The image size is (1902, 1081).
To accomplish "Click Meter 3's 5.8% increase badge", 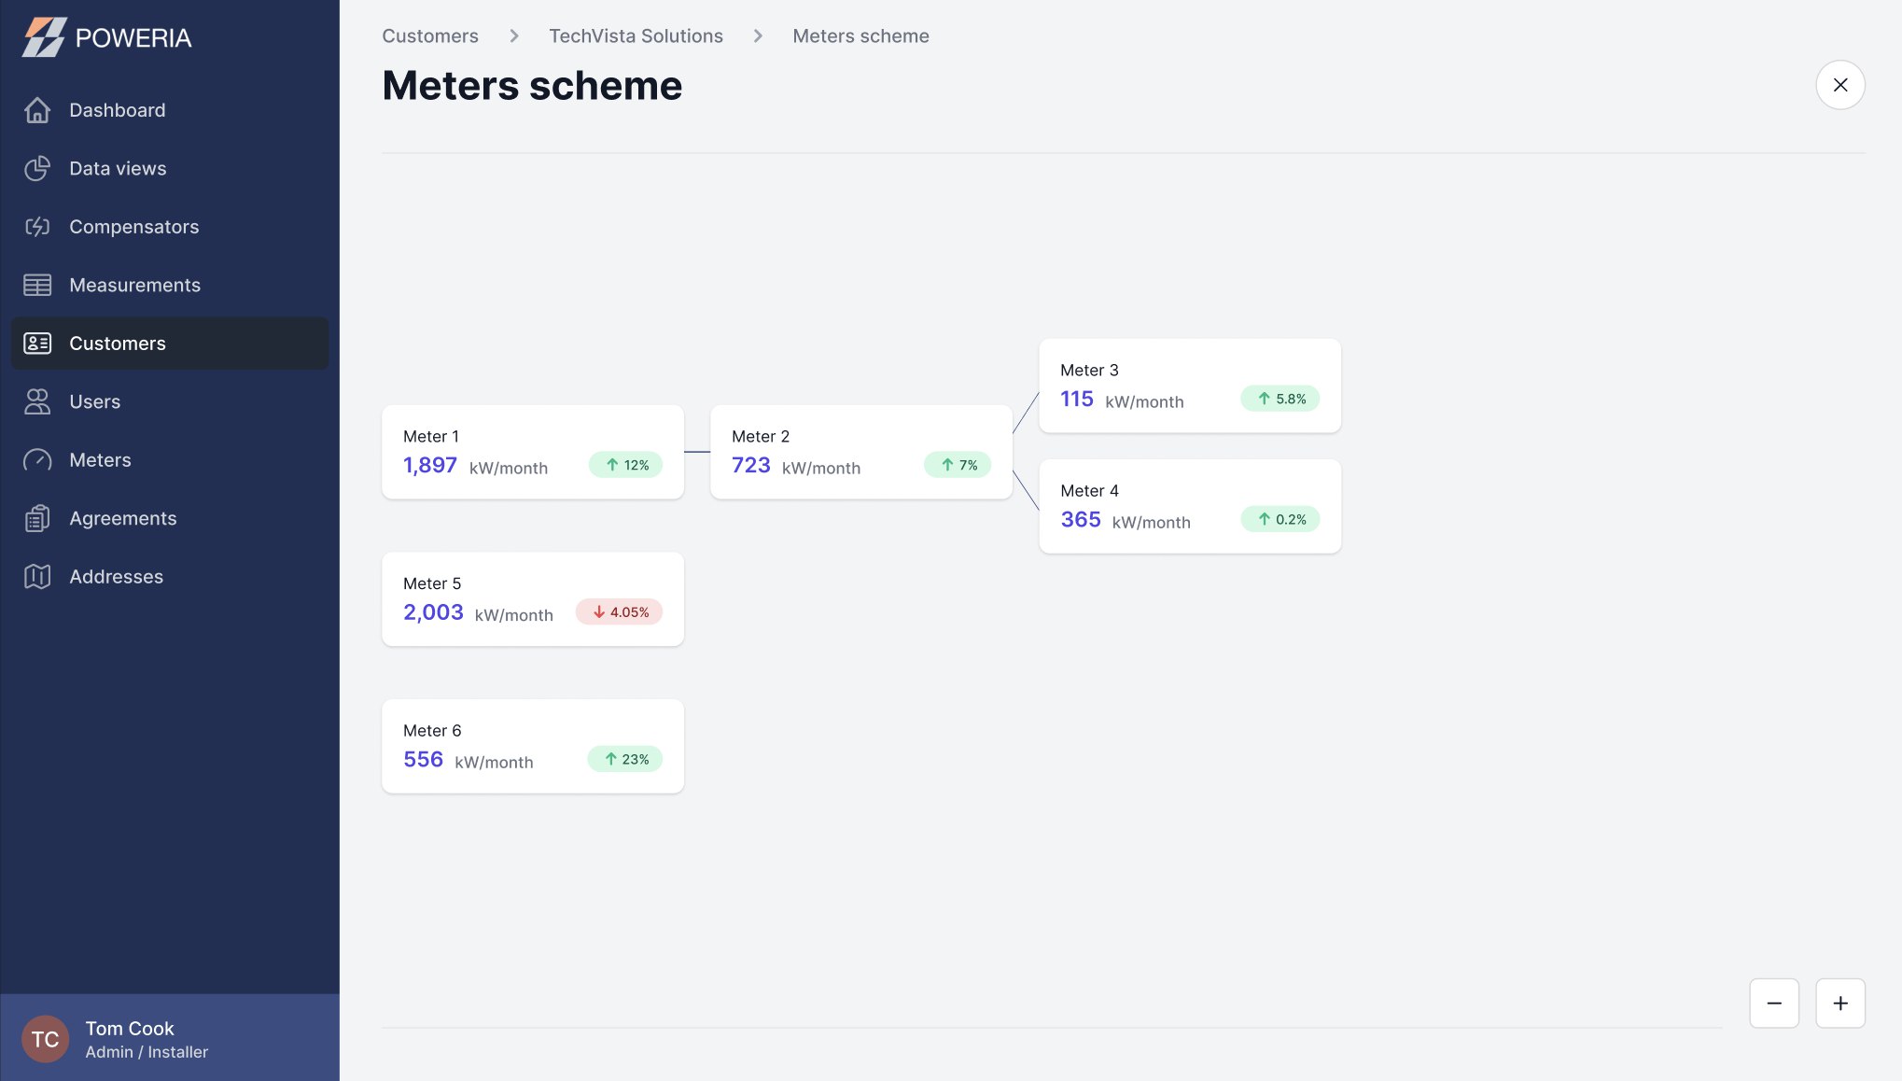I will [1280, 399].
